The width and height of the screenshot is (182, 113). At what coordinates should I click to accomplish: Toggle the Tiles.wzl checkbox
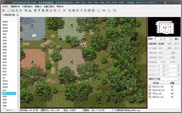click(150, 94)
